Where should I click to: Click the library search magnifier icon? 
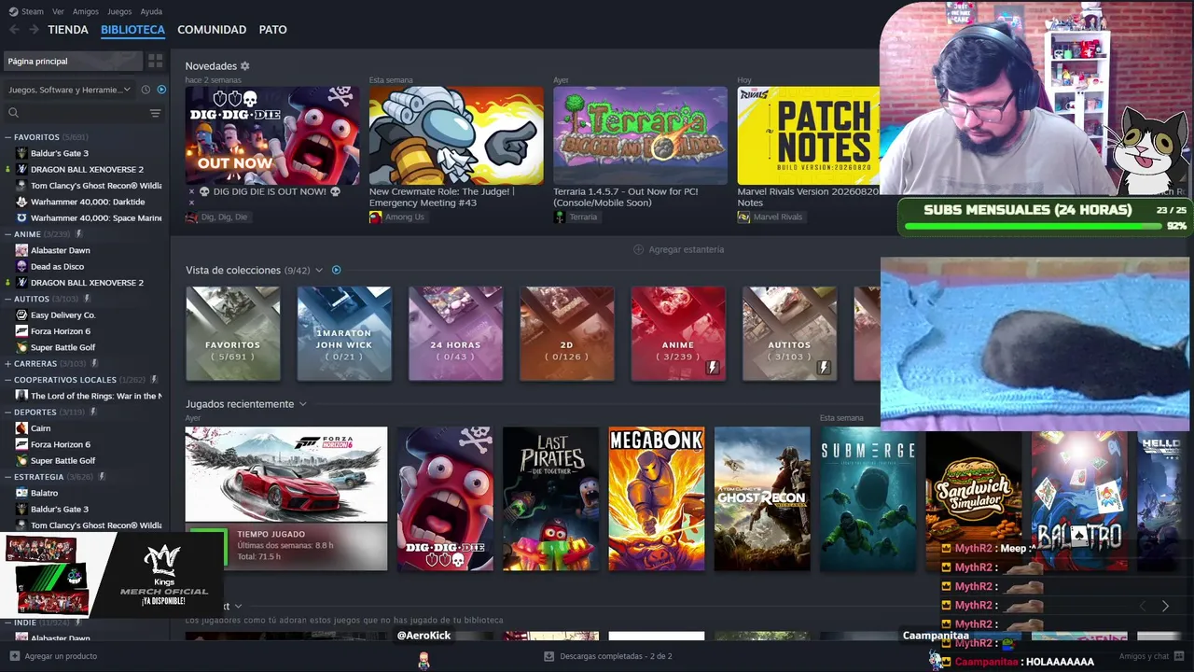coord(13,113)
